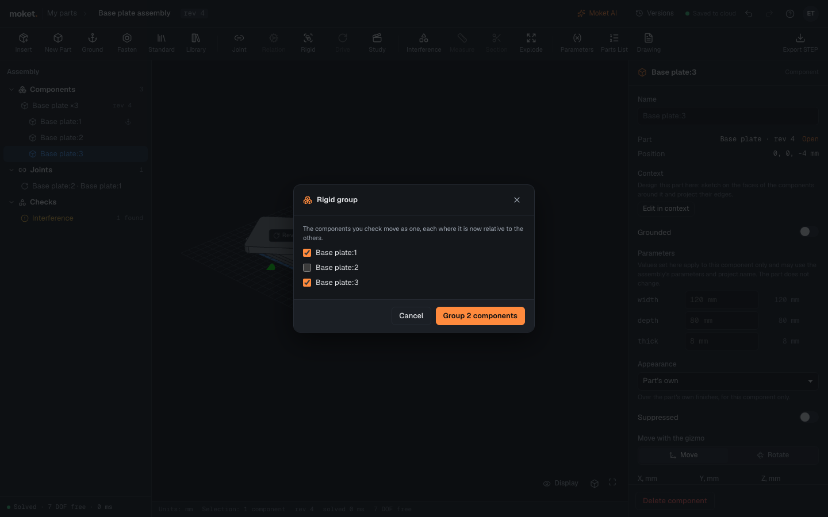Collapse the Components tree section
Screen dimensions: 828x517
[x=11, y=90]
